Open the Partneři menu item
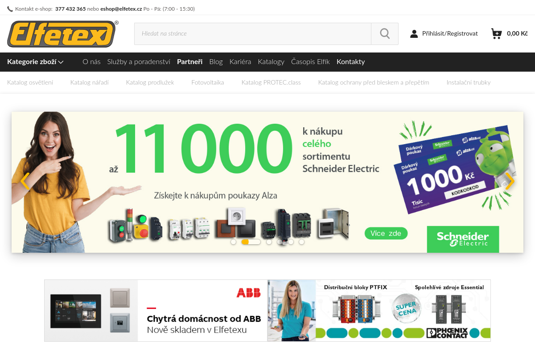This screenshot has height=356, width=535. pos(189,62)
